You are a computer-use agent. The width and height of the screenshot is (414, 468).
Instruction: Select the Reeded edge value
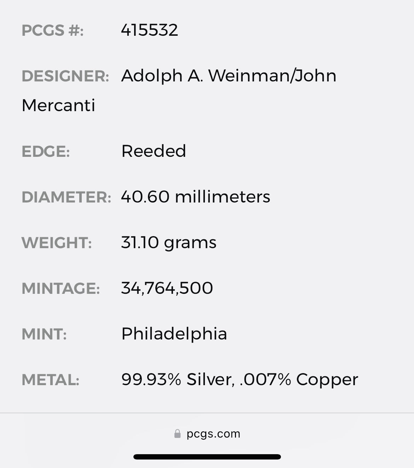[153, 151]
